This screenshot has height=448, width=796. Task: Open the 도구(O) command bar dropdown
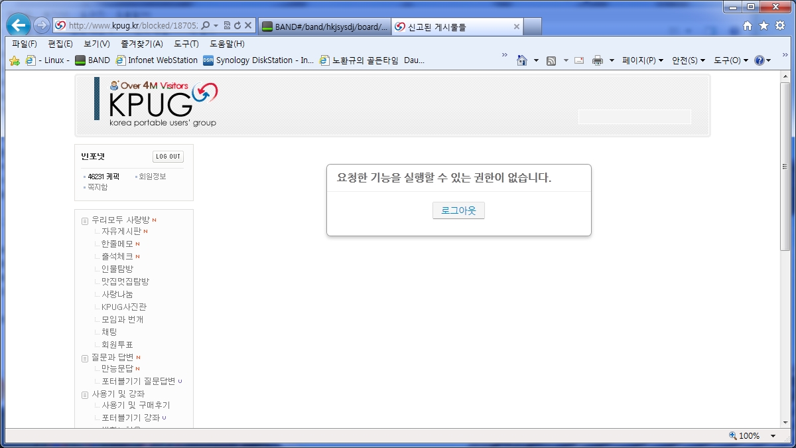(731, 60)
